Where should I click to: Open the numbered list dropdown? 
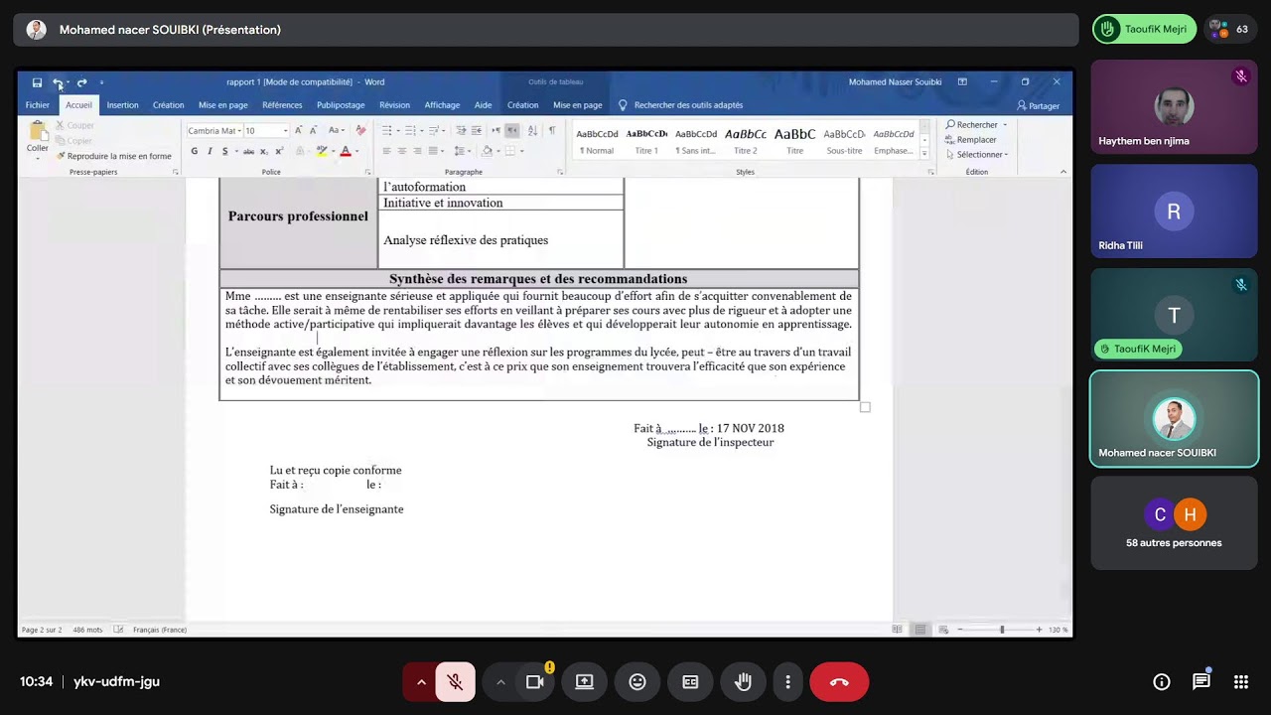tap(422, 130)
